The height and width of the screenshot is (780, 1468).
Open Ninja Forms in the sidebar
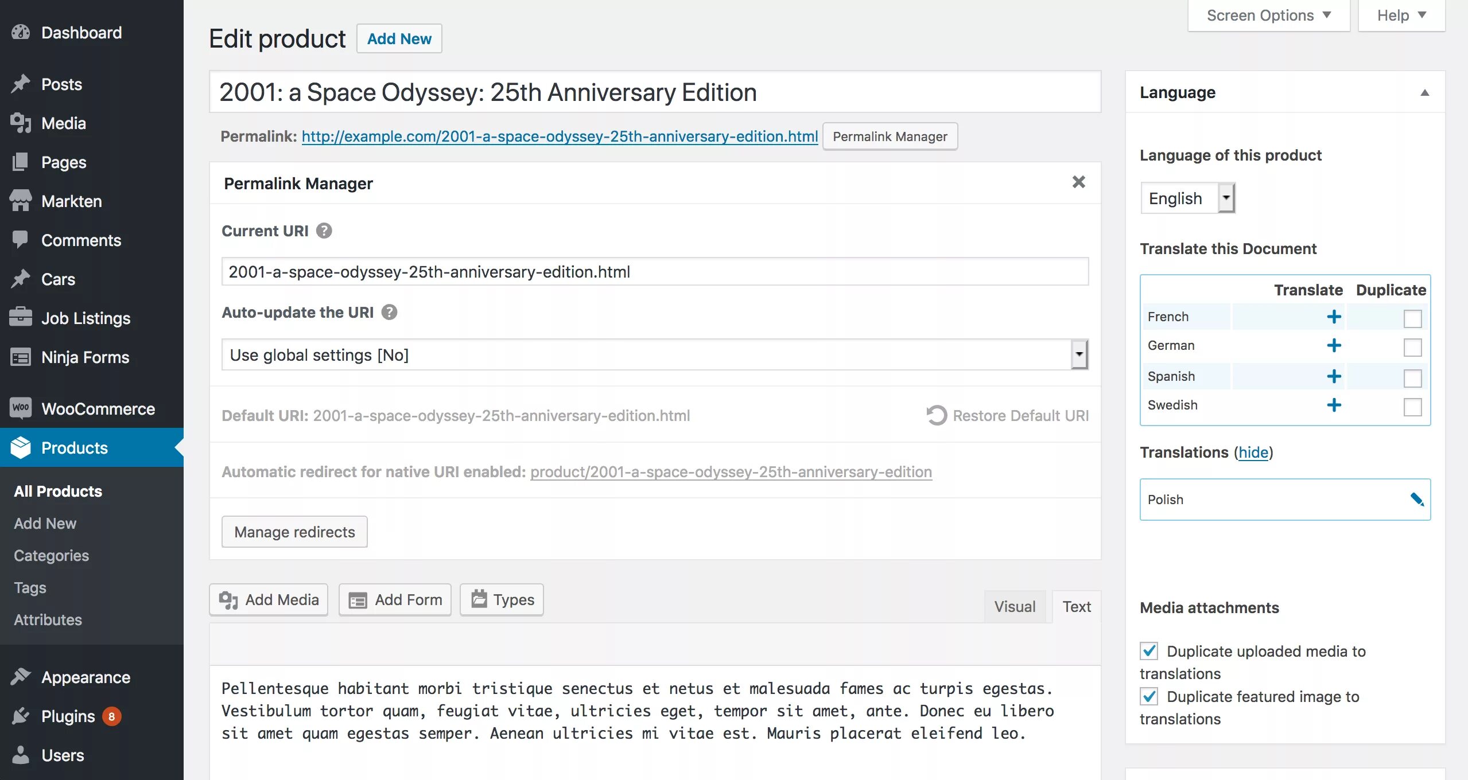click(85, 357)
